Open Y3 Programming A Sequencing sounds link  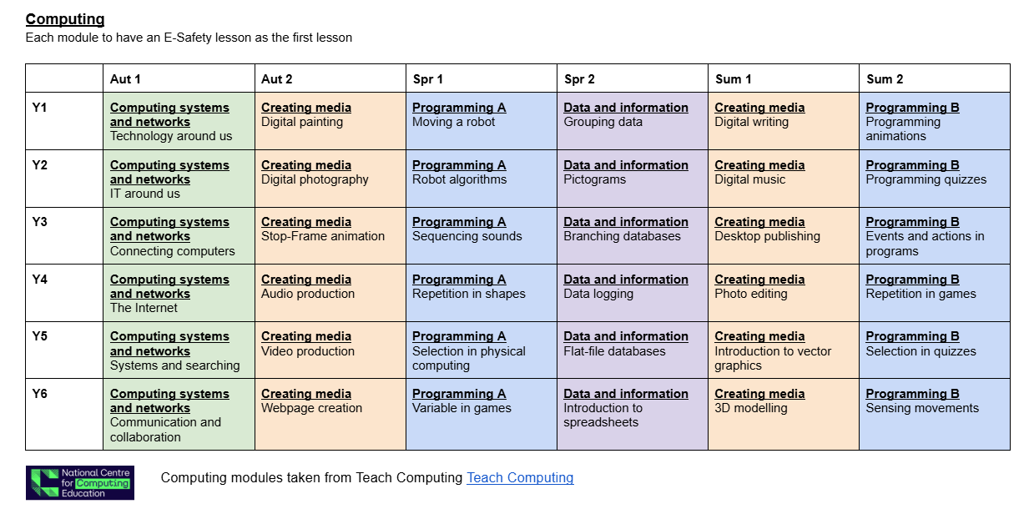click(x=459, y=222)
